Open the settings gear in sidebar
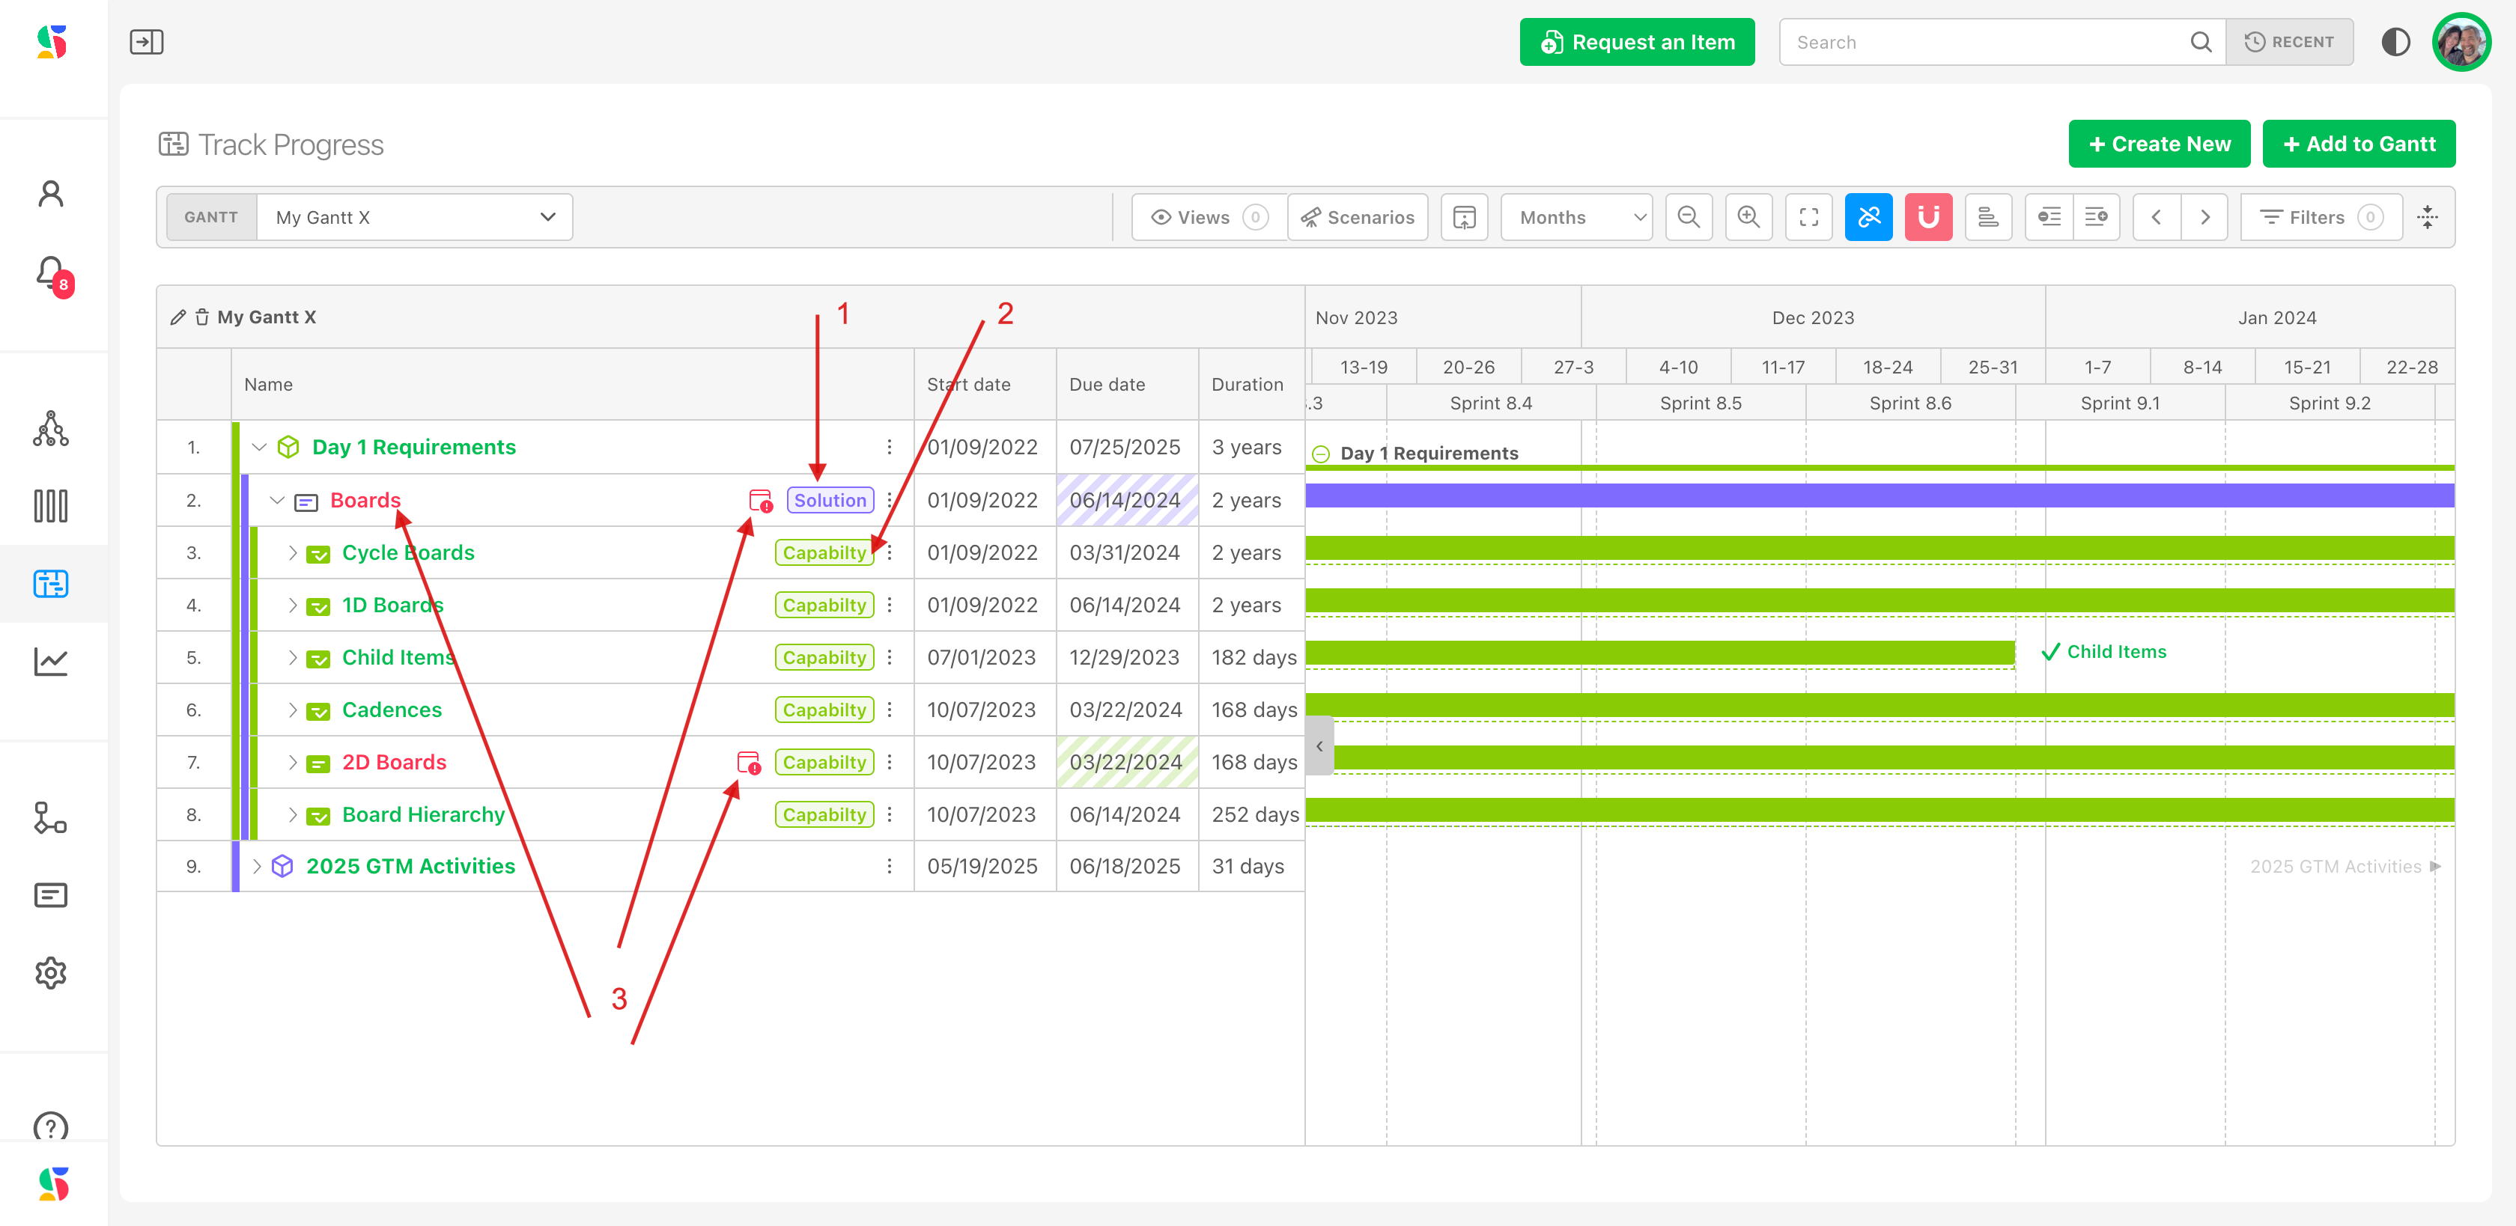The height and width of the screenshot is (1226, 2516). pyautogui.click(x=51, y=972)
